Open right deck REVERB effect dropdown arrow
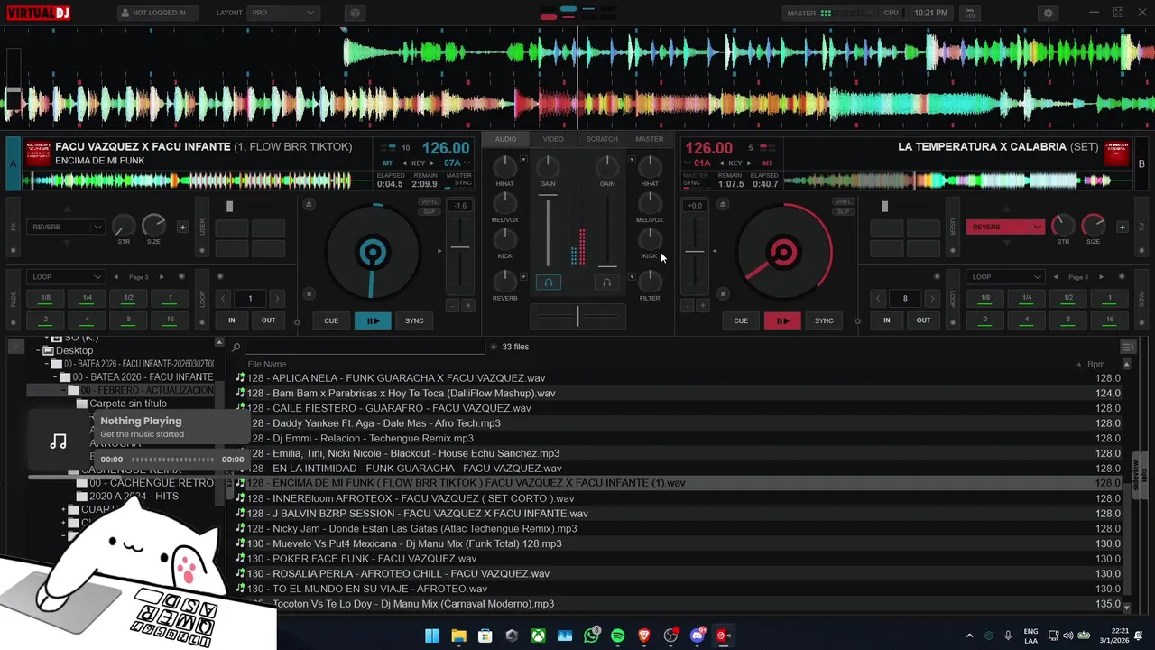This screenshot has height=650, width=1155. tap(1037, 227)
